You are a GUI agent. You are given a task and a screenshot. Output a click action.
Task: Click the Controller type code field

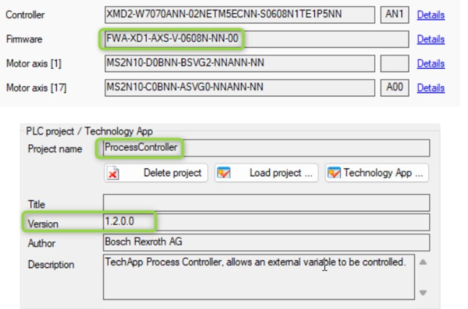[240, 15]
